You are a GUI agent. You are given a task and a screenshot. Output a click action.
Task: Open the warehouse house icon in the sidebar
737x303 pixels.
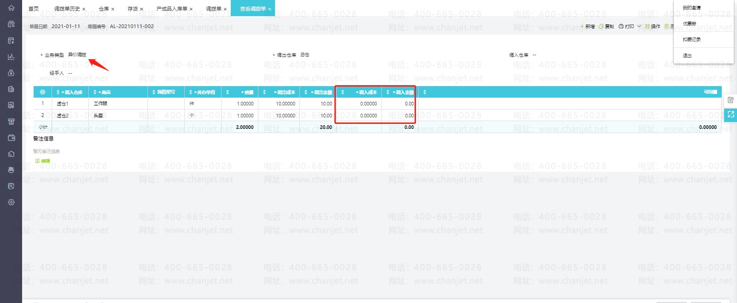coord(11,154)
